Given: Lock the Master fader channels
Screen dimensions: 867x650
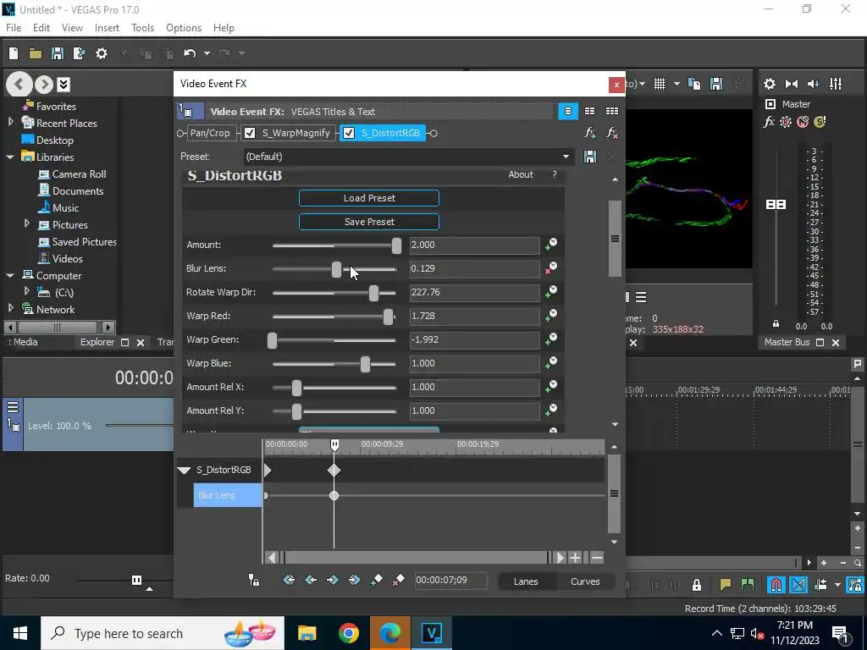Looking at the screenshot, I should point(776,324).
